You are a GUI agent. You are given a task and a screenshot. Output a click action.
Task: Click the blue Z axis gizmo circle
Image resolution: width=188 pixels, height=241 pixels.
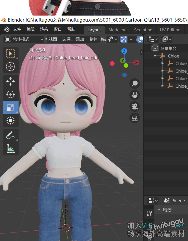124,51
